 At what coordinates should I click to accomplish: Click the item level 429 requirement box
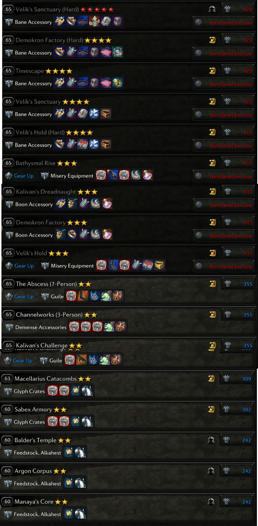(x=238, y=9)
